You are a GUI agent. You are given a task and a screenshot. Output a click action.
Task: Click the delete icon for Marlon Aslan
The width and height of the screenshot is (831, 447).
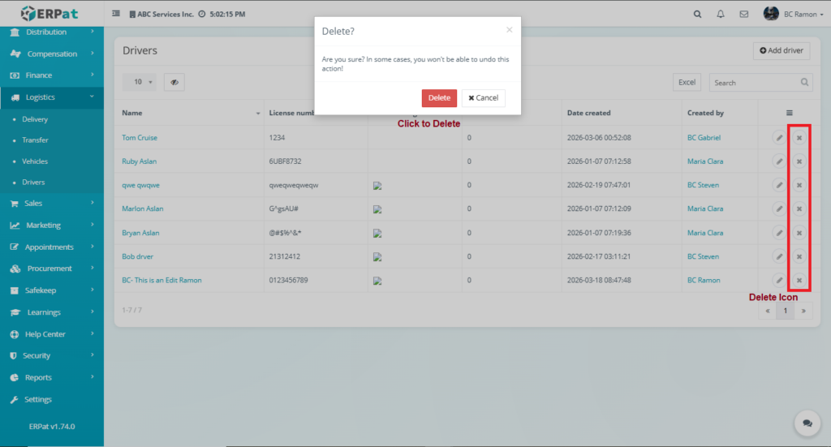click(x=799, y=208)
